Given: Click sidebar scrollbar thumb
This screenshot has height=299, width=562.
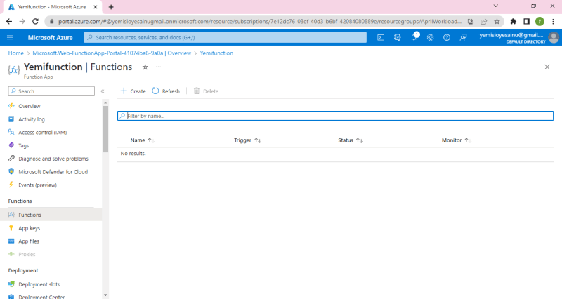Looking at the screenshot, I should pyautogui.click(x=105, y=129).
